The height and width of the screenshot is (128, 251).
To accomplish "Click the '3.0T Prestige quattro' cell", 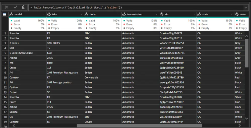I will 65,82.
